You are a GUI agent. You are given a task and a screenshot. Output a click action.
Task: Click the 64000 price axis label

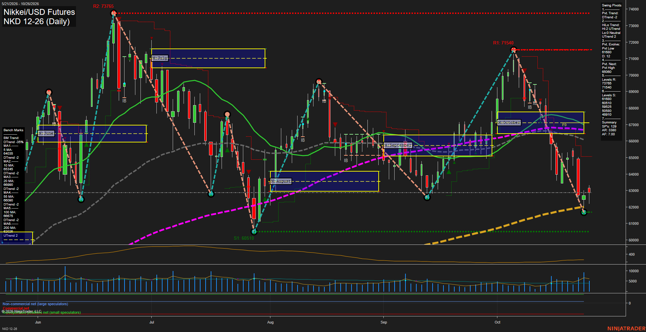point(633,174)
